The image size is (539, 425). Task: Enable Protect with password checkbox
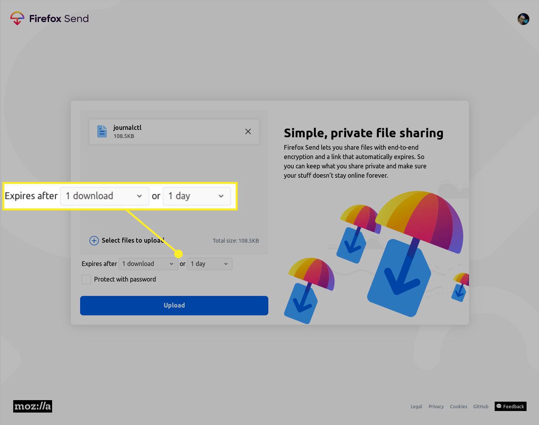pyautogui.click(x=86, y=280)
